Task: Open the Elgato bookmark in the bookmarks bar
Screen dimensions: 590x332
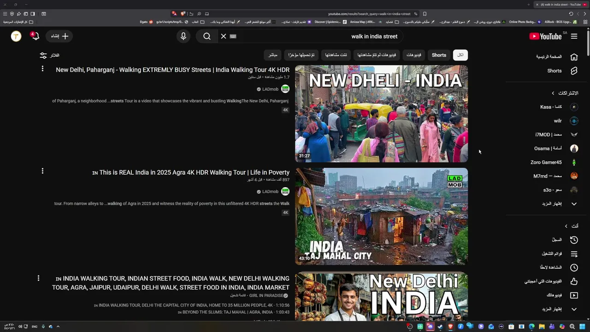Action: [x=146, y=22]
